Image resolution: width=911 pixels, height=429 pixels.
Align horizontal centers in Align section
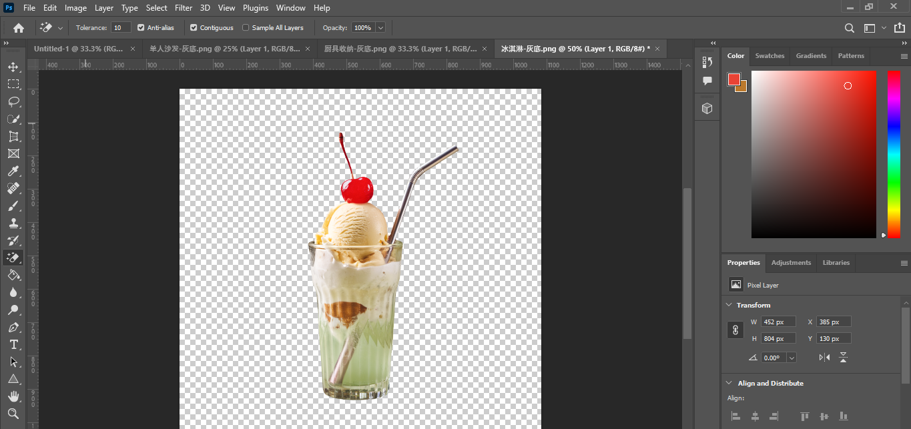pyautogui.click(x=755, y=416)
